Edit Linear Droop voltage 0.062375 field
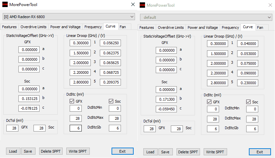The image size is (275, 158). click(x=110, y=53)
